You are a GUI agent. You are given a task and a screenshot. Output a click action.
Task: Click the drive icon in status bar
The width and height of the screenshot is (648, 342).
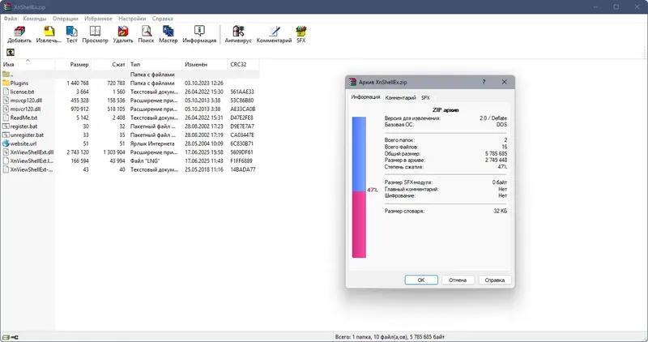(x=6, y=337)
